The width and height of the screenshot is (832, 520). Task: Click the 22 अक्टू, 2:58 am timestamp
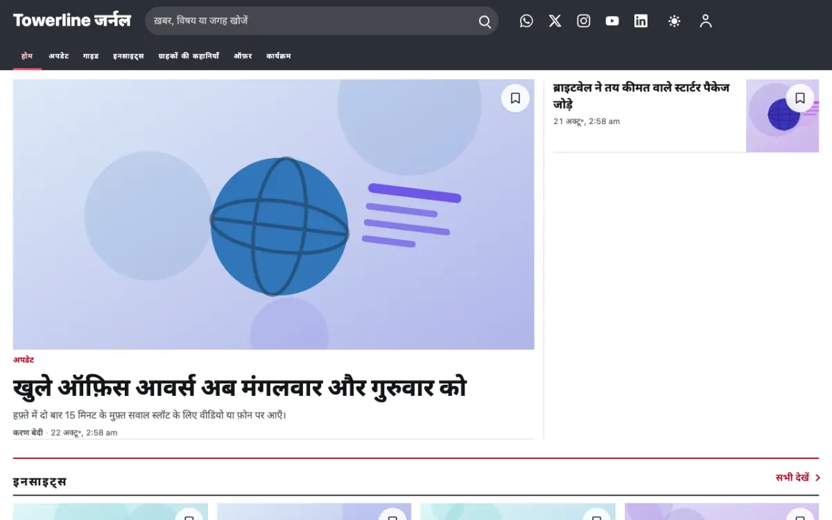[84, 433]
